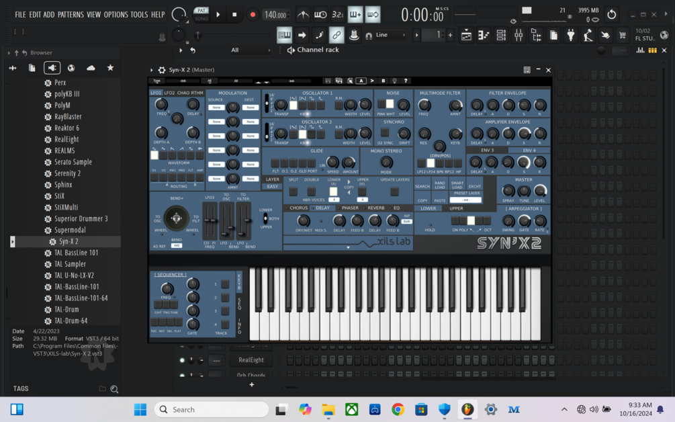Toggle the PINK noise button
The width and height of the screenshot is (675, 422).
pos(381,103)
